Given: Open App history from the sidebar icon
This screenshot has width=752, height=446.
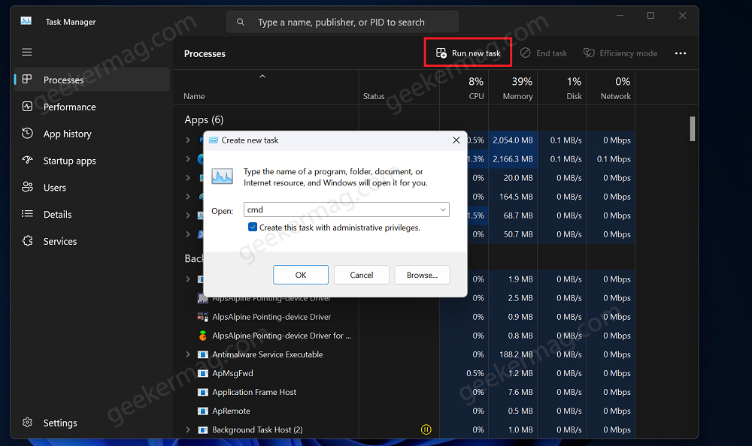Looking at the screenshot, I should (x=27, y=133).
